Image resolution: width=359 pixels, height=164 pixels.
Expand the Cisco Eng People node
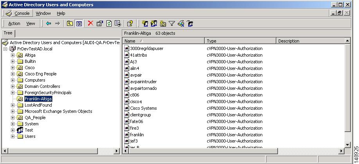[x=13, y=74]
